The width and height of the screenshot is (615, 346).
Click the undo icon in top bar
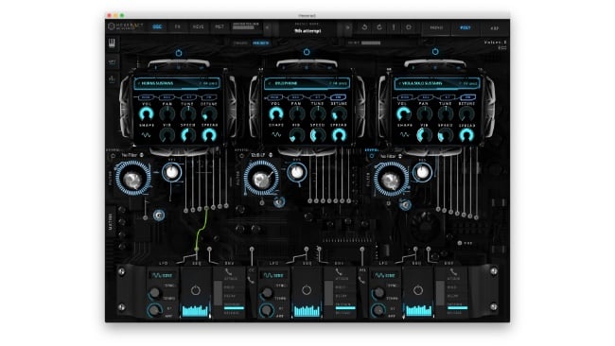365,27
